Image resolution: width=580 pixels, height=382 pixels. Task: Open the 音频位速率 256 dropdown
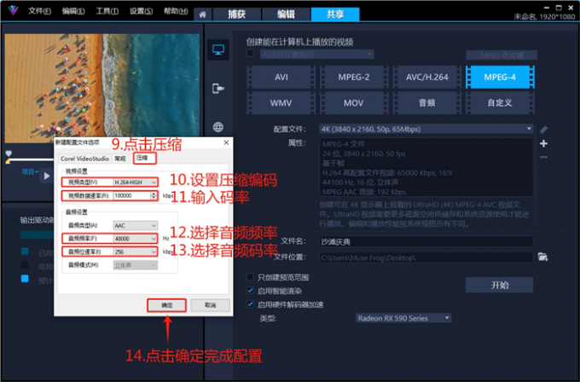click(136, 252)
